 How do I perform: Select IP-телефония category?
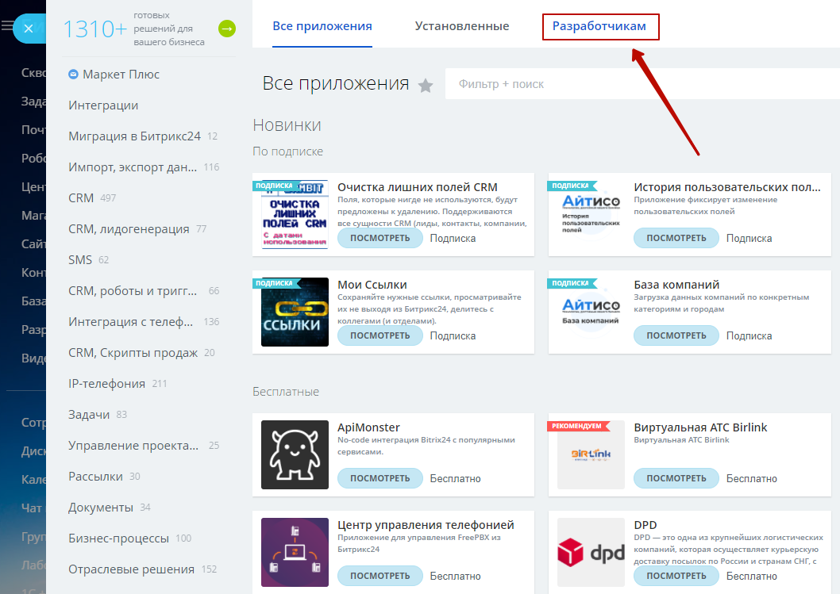[106, 384]
